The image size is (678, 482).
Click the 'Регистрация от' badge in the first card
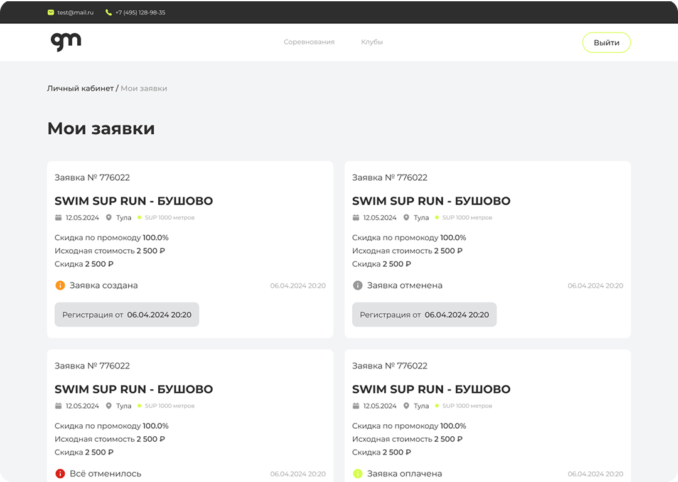(x=127, y=315)
